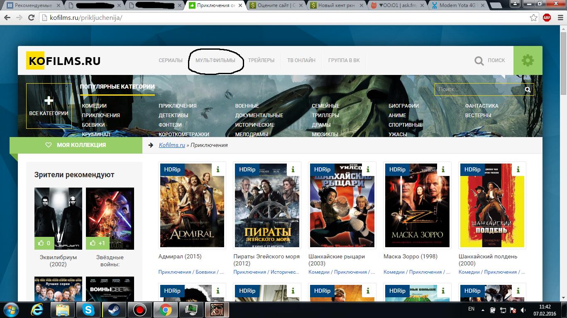This screenshot has width=567, height=318.
Task: Reload the page
Action: 31,18
